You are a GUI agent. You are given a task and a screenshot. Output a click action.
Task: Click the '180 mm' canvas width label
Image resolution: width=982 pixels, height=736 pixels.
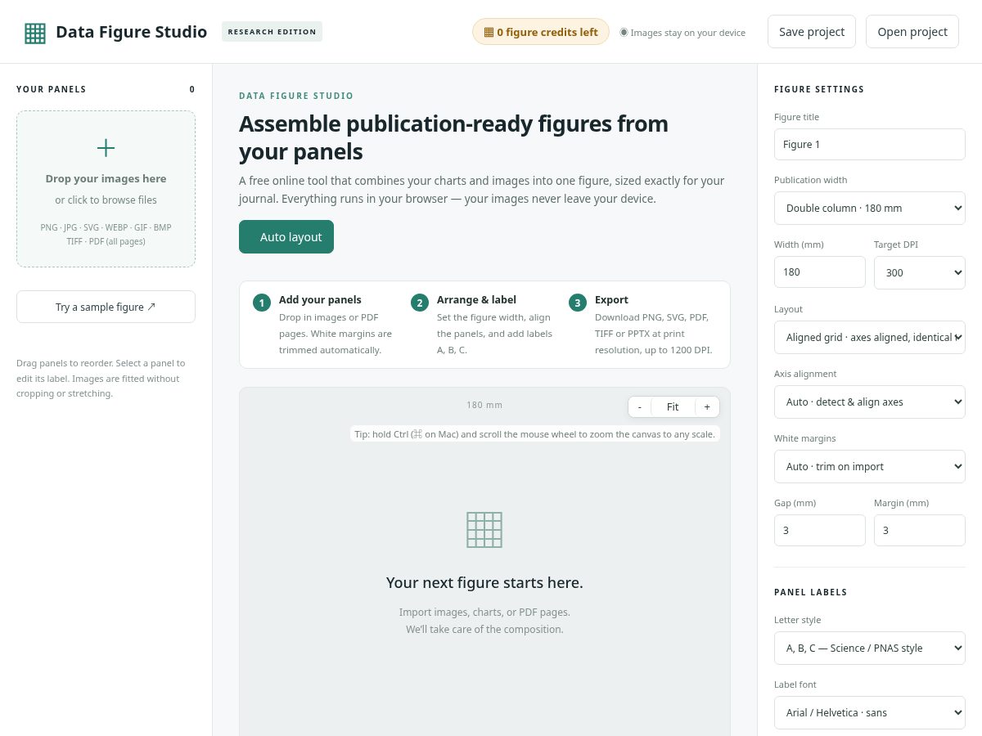coord(484,405)
